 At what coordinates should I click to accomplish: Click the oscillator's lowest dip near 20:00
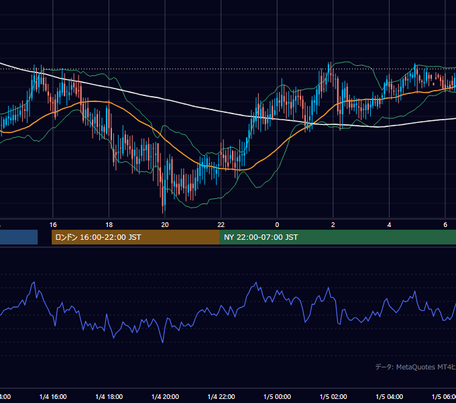[x=162, y=342]
